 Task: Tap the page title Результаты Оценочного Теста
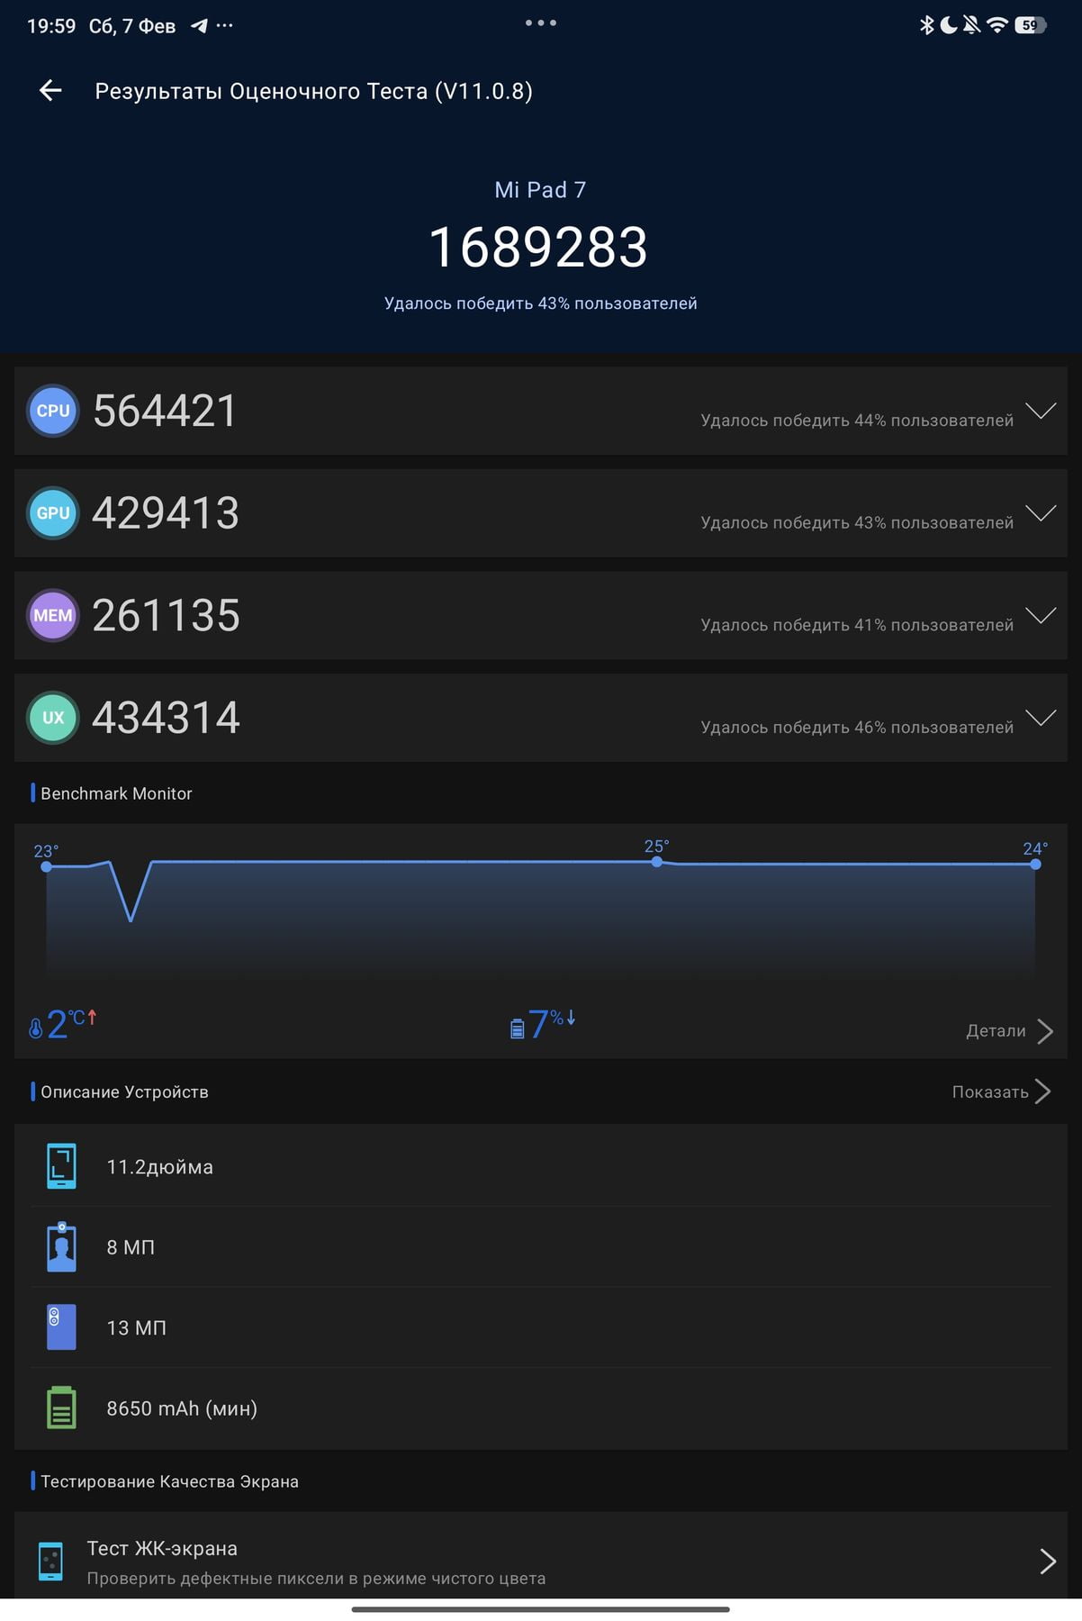(x=313, y=91)
